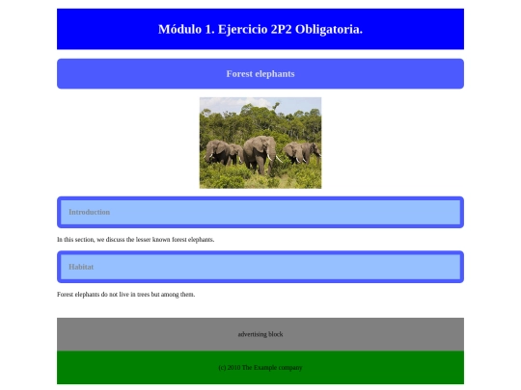Click the text 'In this section, we discuss the lesser known forest elephants.'
The height and width of the screenshot is (390, 521).
click(136, 240)
